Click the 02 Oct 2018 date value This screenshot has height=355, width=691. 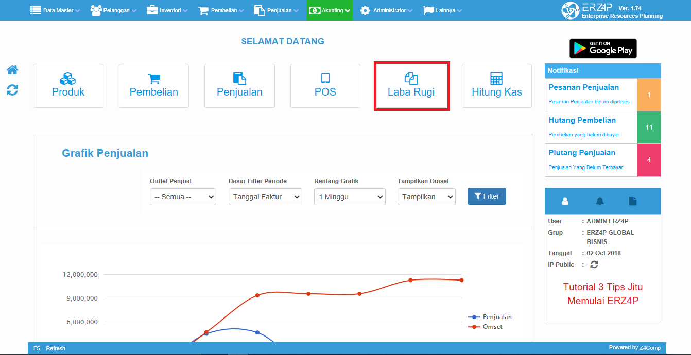(604, 253)
